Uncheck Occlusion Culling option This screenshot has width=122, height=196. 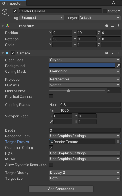click(x=51, y=147)
